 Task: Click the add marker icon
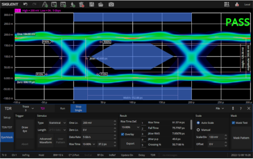coord(45,5)
